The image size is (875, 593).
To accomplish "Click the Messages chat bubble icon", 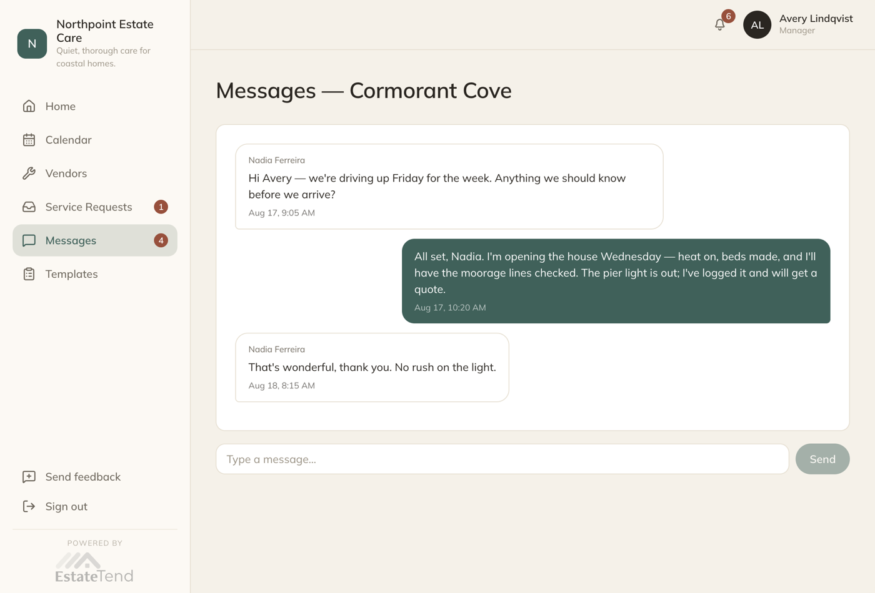I will click(x=29, y=240).
